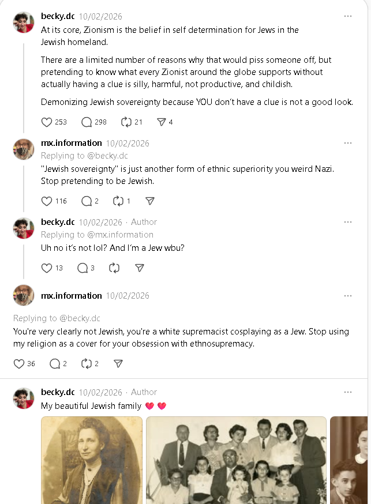371x504 pixels.
Task: Open more options on "My beautiful Jewish family" post
Action: [348, 392]
